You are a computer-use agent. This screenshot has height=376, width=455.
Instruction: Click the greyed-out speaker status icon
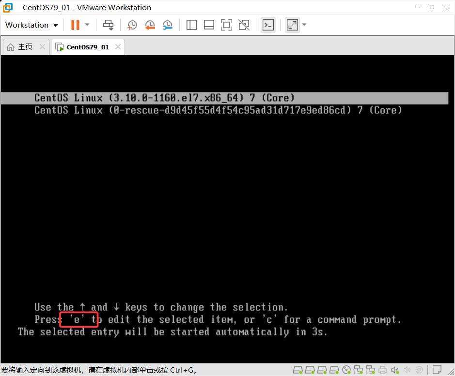coord(407,370)
